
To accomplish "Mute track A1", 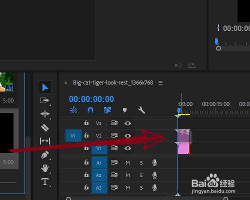I will coord(127,162).
